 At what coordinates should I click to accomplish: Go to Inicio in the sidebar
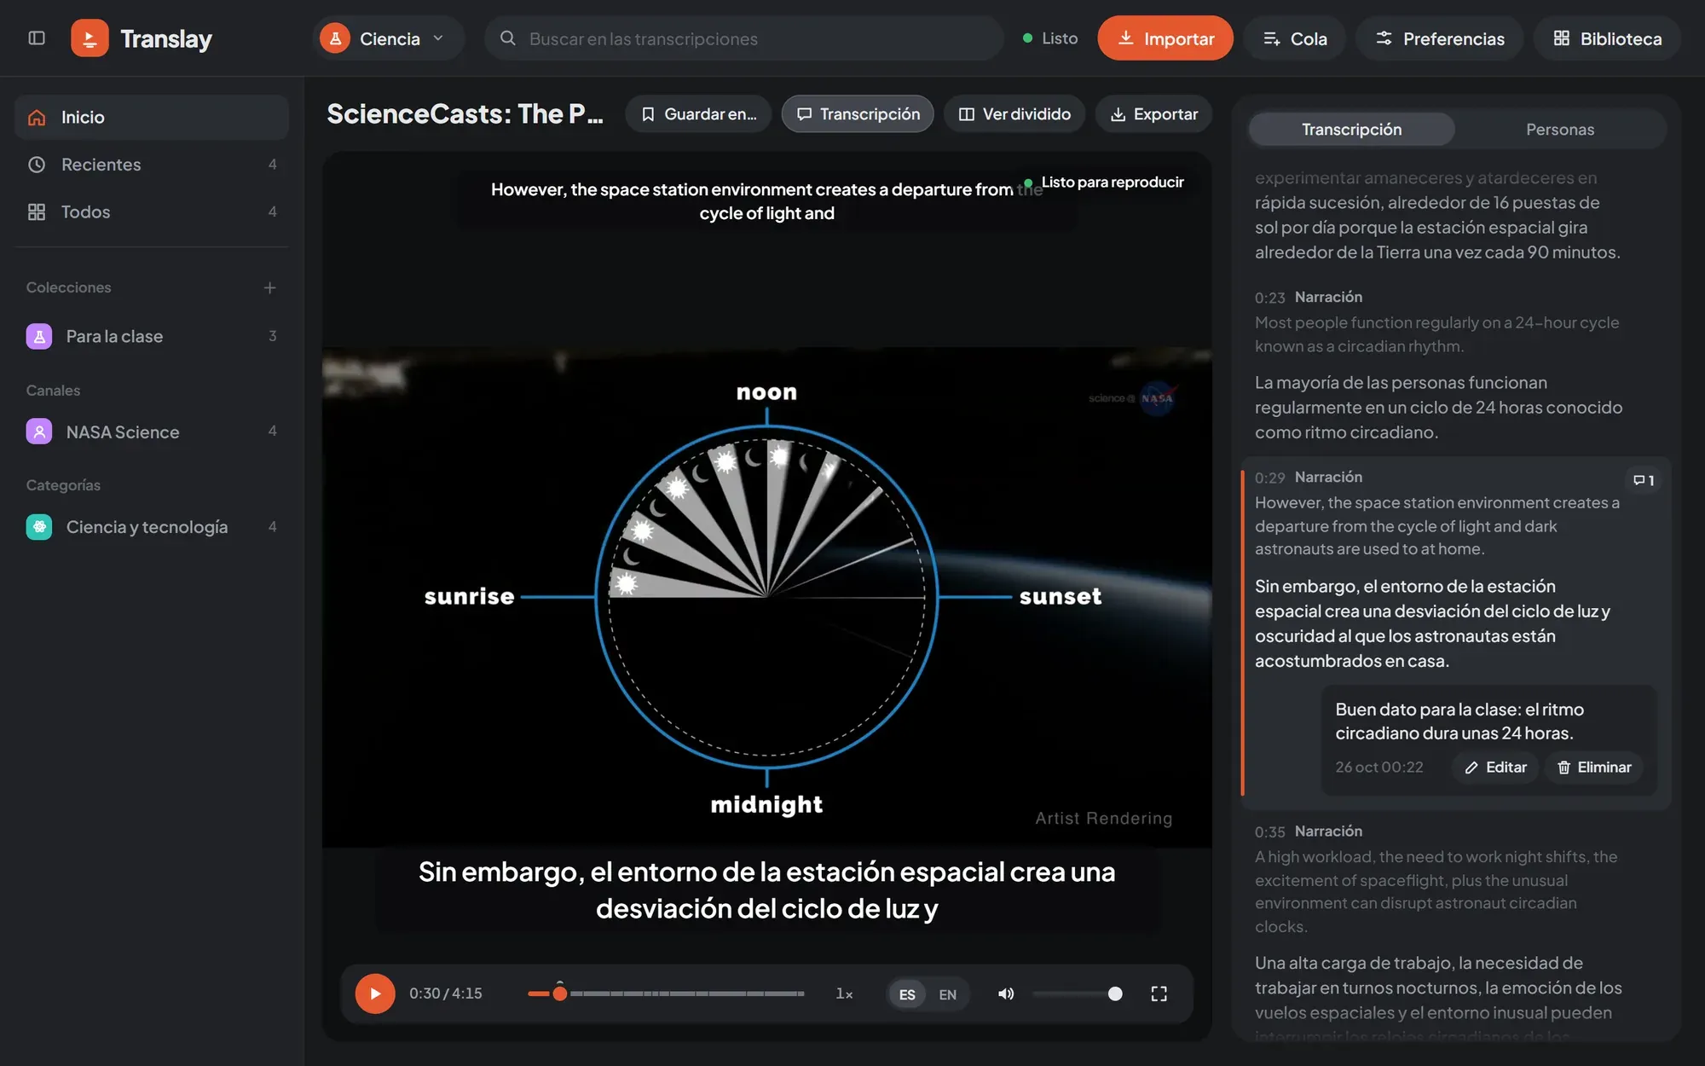click(152, 118)
